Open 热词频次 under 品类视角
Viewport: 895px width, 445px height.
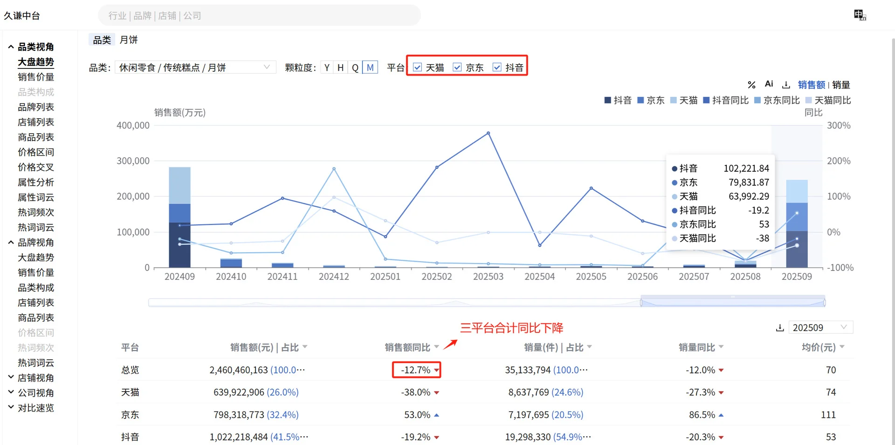[x=36, y=212]
